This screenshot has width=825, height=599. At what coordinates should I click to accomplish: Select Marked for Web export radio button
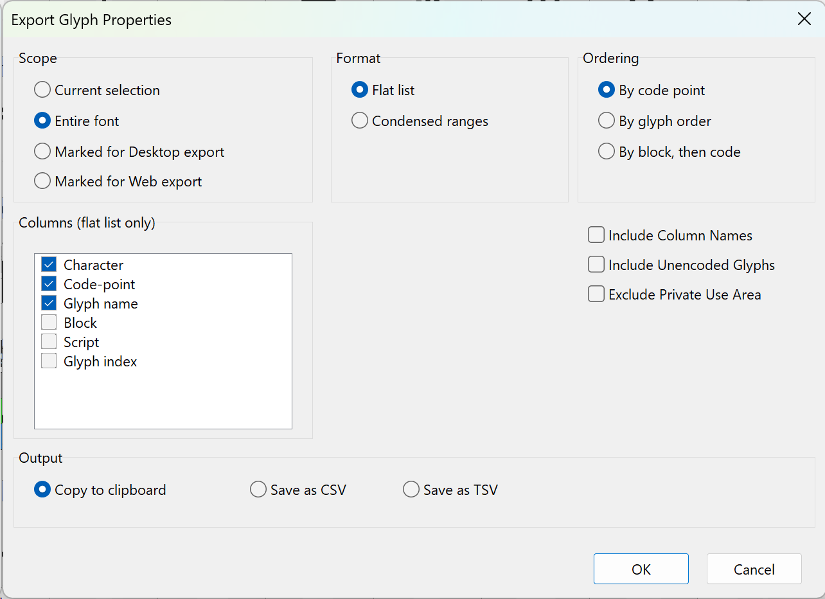coord(42,181)
